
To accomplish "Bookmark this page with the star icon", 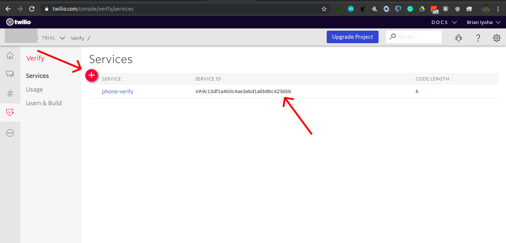I will coord(324,9).
